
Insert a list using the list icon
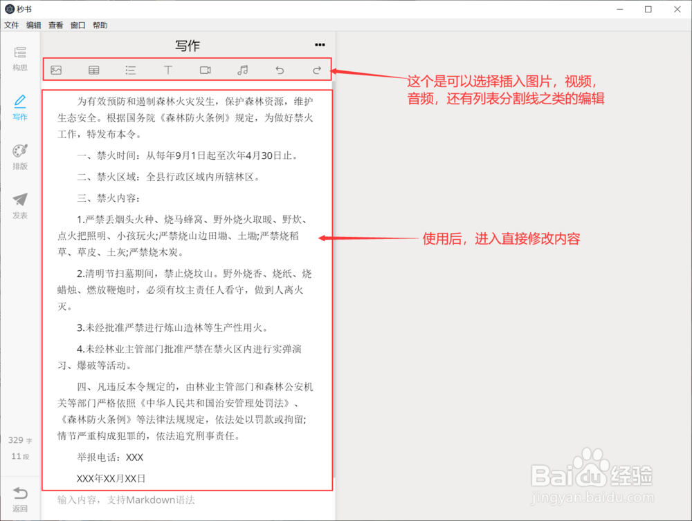pyautogui.click(x=130, y=70)
